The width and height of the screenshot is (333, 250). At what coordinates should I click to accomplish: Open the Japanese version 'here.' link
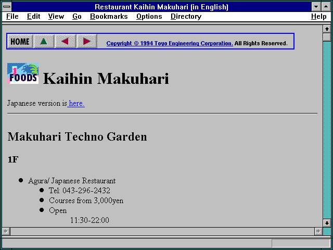76,103
